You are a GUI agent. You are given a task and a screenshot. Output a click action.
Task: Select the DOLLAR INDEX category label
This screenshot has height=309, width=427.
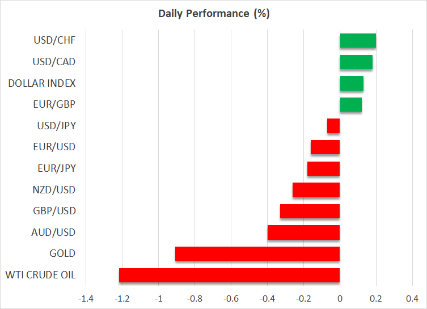point(42,83)
